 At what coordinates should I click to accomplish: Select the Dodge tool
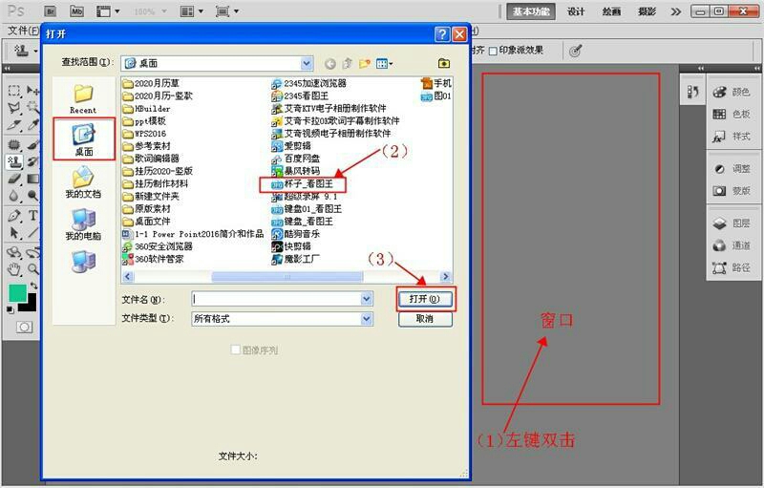(32, 196)
